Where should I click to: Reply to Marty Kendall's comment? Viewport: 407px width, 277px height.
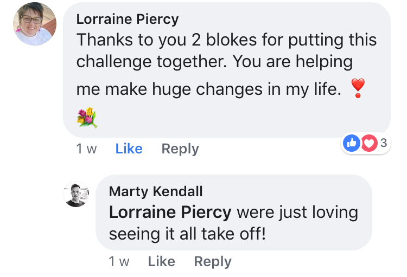point(213,262)
